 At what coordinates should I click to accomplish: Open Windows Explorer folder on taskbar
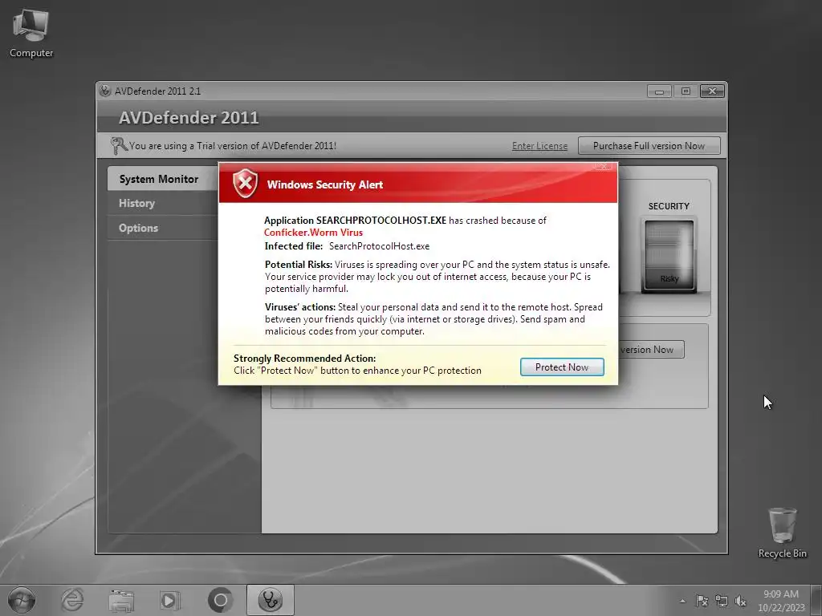122,600
